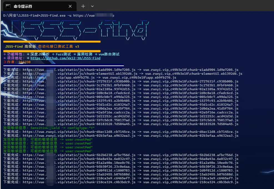Image resolution: width=274 pixels, height=189 pixels.
Task: Click the author name kk1230
Action: 25,62
